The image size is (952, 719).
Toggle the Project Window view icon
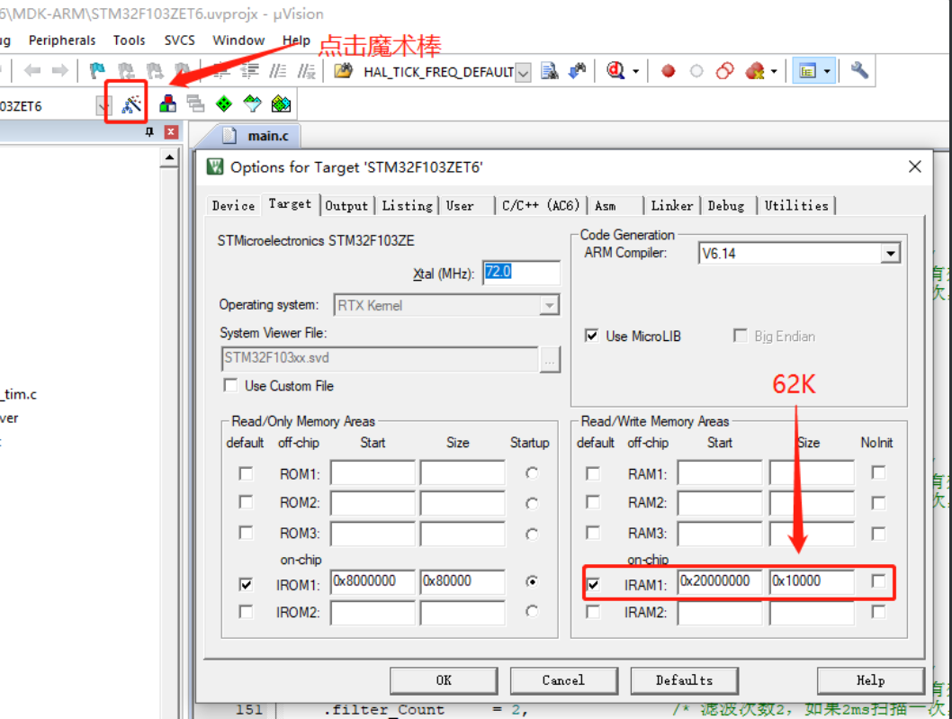pos(807,71)
